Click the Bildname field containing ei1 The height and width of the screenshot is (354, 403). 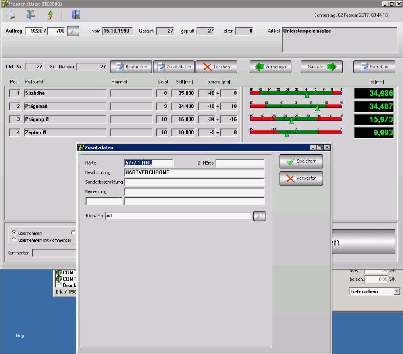click(178, 216)
